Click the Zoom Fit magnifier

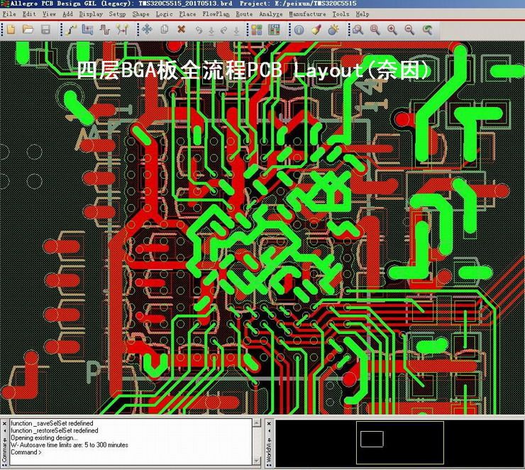(x=375, y=30)
